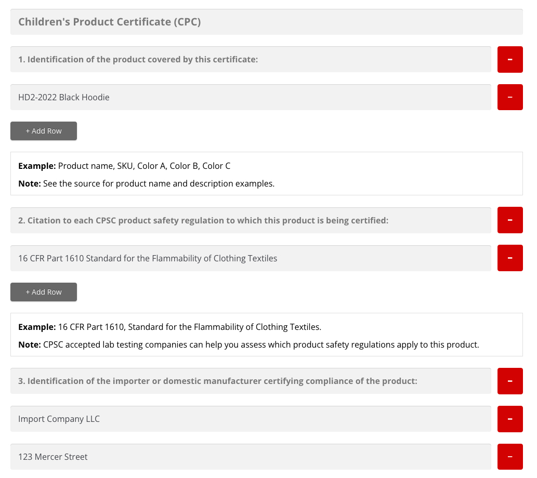This screenshot has width=537, height=478.
Task: Click the Product name SKU example note
Action: pyautogui.click(x=124, y=166)
